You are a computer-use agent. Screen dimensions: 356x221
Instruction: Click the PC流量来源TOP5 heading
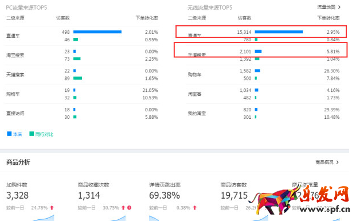tap(26, 7)
